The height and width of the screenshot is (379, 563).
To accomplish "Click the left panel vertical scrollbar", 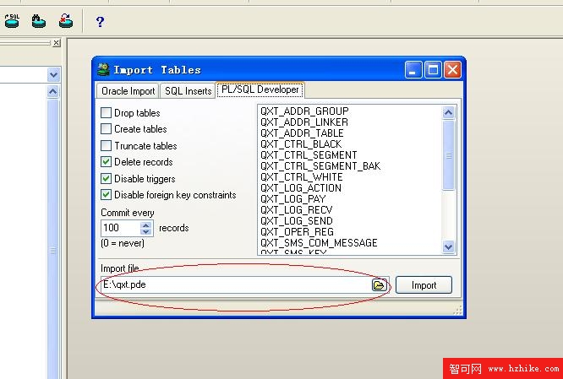I will tap(52, 238).
